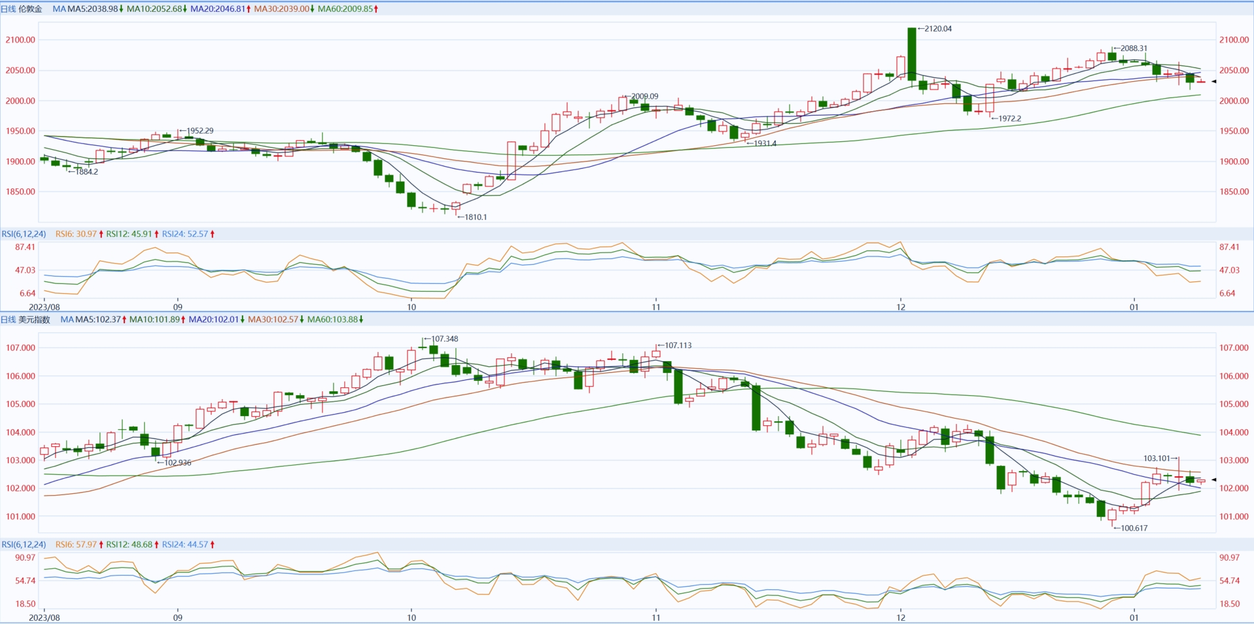
Task: Click the tall green candle below 2120.04
Action: [912, 54]
